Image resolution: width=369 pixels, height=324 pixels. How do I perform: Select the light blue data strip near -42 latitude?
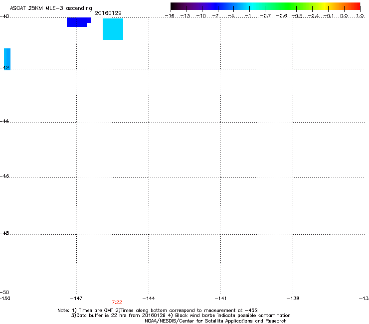(x=7, y=59)
